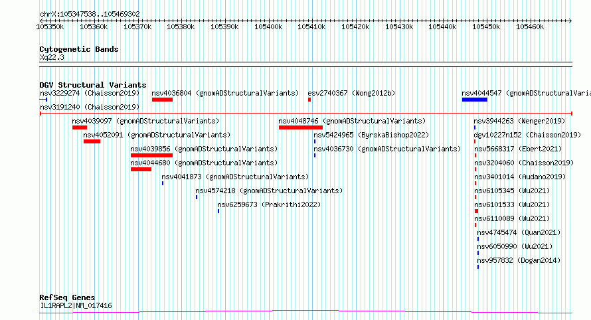Select the esv2740367 (Wong2012b) label
The height and width of the screenshot is (320, 591).
click(351, 93)
